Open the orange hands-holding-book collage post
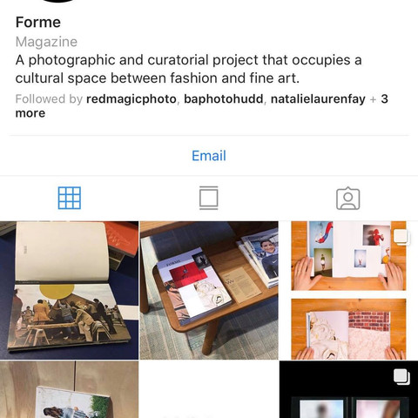This screenshot has height=418, width=418. [x=348, y=290]
